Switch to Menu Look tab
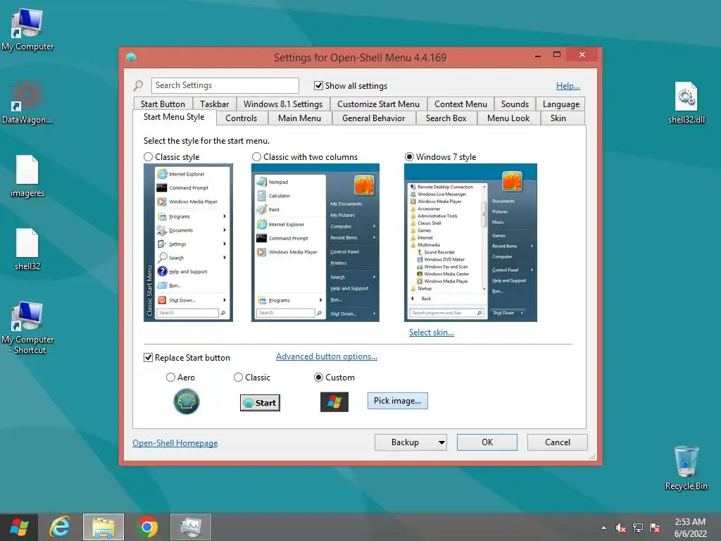The height and width of the screenshot is (541, 721). click(508, 118)
